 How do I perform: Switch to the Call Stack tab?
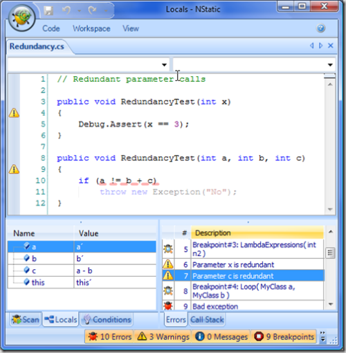(207, 320)
